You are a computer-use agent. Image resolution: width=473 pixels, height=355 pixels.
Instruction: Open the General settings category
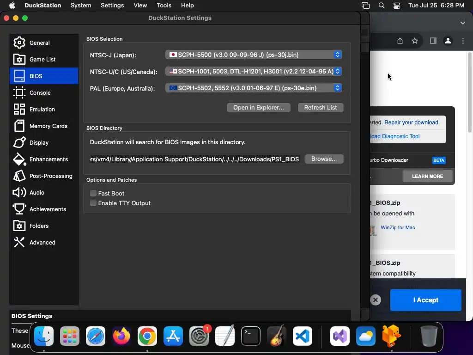pyautogui.click(x=44, y=43)
